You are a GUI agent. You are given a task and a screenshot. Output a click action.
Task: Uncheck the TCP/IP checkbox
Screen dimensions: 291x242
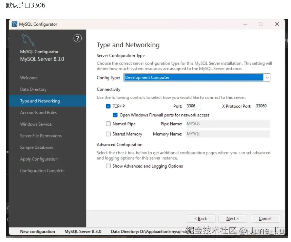click(x=108, y=106)
